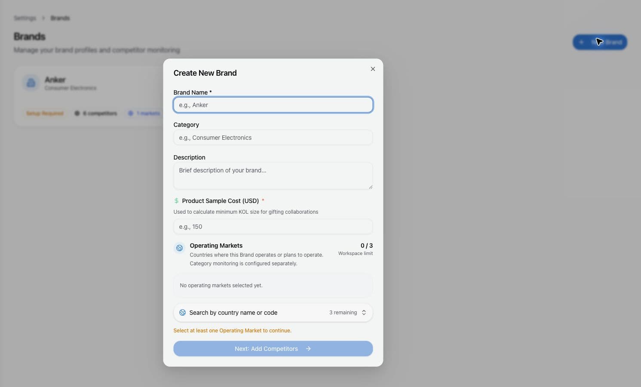Click the 'Select at least one Operating Market' warning
This screenshot has width=641, height=387.
[x=232, y=331]
